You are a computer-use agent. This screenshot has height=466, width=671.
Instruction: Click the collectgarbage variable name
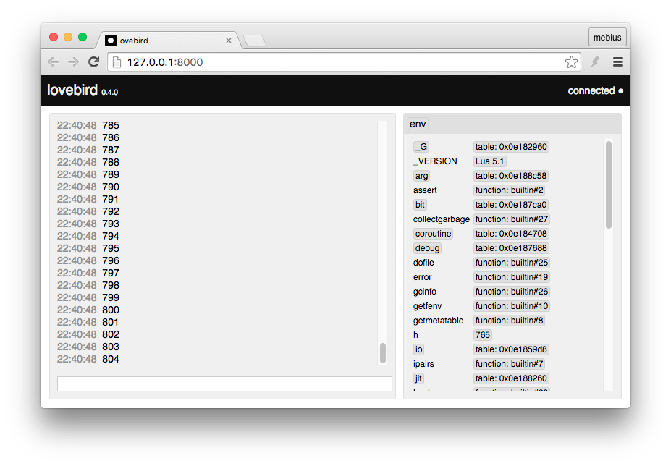[442, 219]
